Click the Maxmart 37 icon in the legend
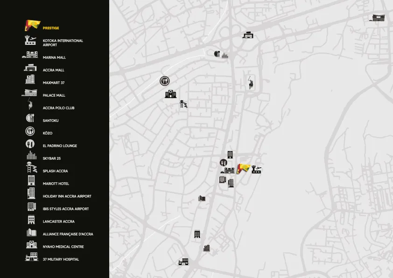The width and height of the screenshot is (393, 278). pyautogui.click(x=30, y=79)
